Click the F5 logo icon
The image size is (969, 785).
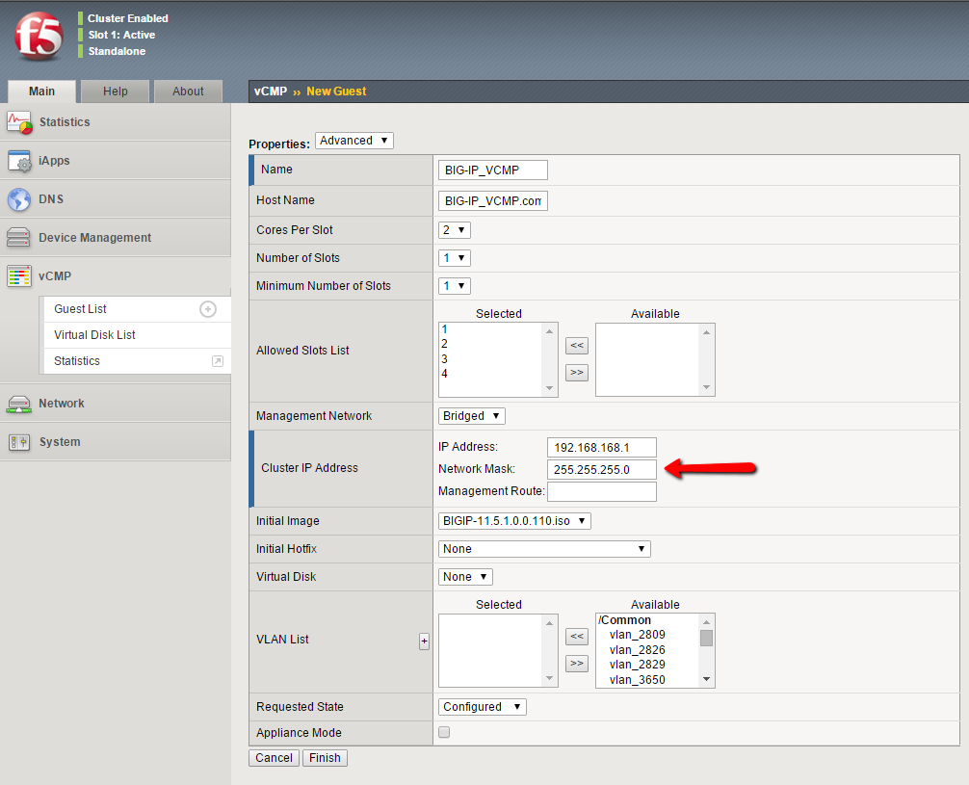pos(39,37)
